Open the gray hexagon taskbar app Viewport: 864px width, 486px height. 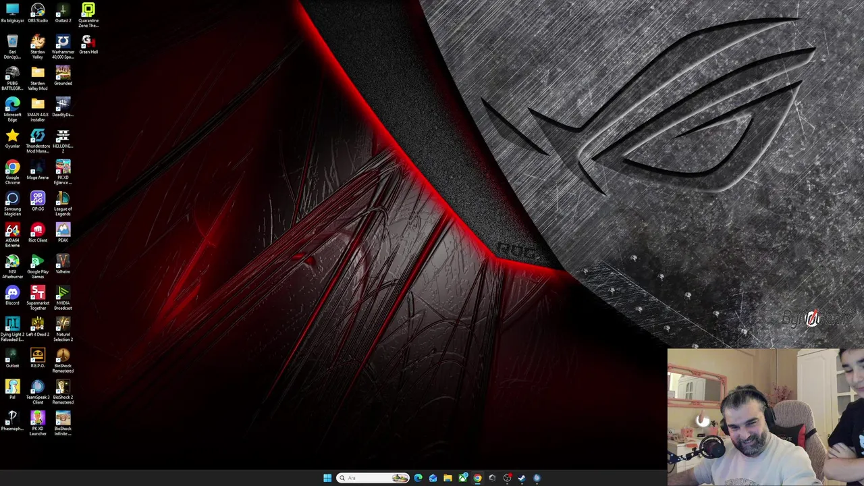click(x=492, y=478)
